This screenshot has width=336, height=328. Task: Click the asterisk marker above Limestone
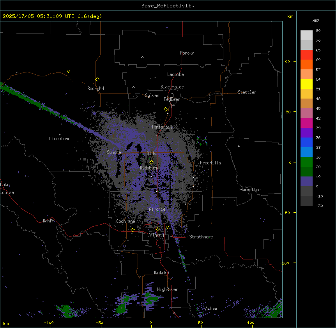pyautogui.click(x=60, y=135)
